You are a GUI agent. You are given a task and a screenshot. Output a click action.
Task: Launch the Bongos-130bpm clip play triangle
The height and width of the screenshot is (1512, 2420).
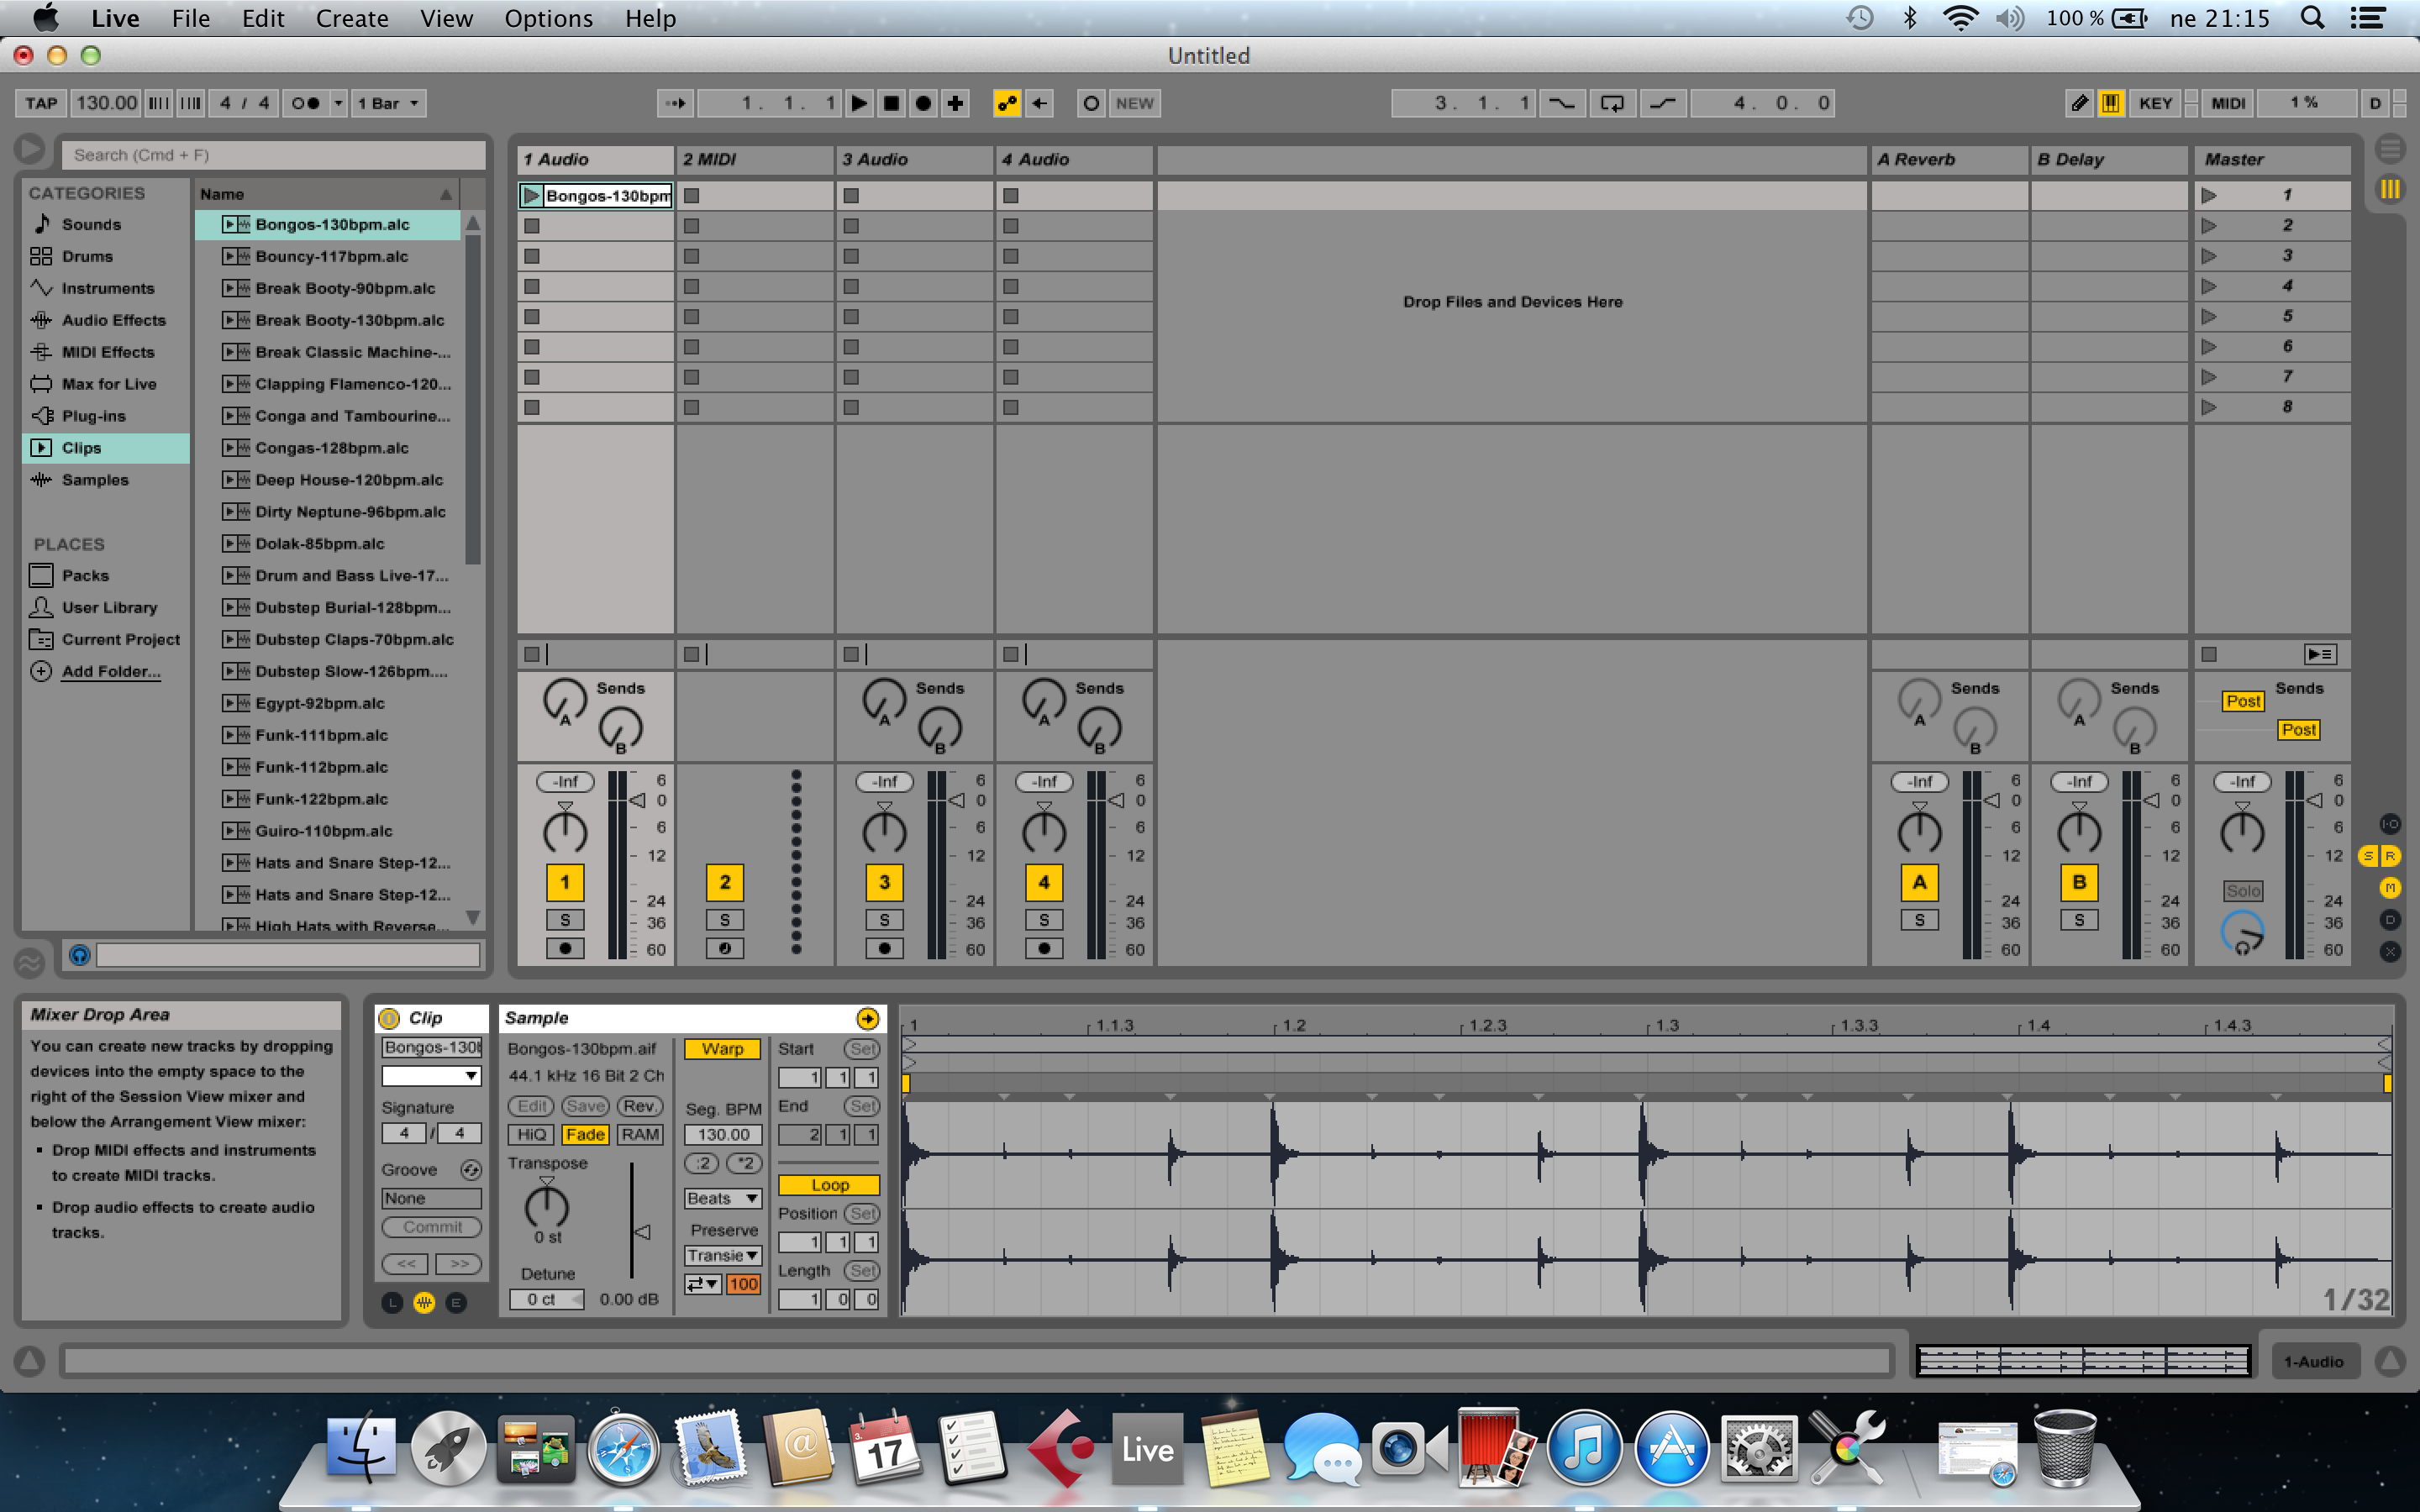(x=532, y=196)
